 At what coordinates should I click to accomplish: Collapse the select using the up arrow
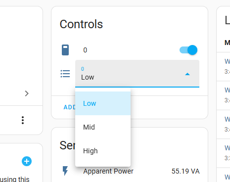[187, 74]
